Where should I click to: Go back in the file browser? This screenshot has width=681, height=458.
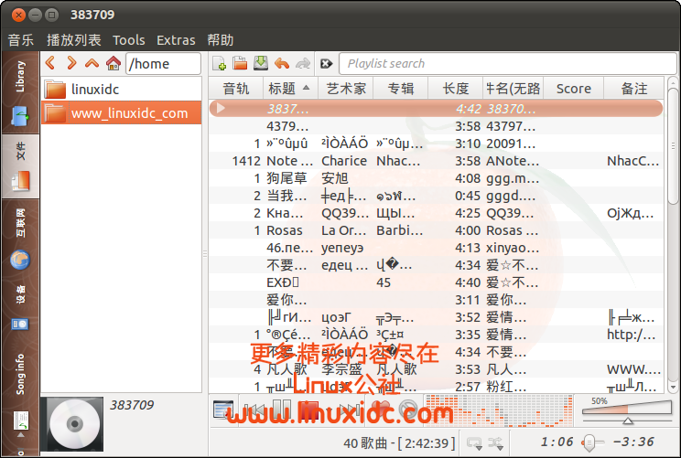tap(50, 63)
